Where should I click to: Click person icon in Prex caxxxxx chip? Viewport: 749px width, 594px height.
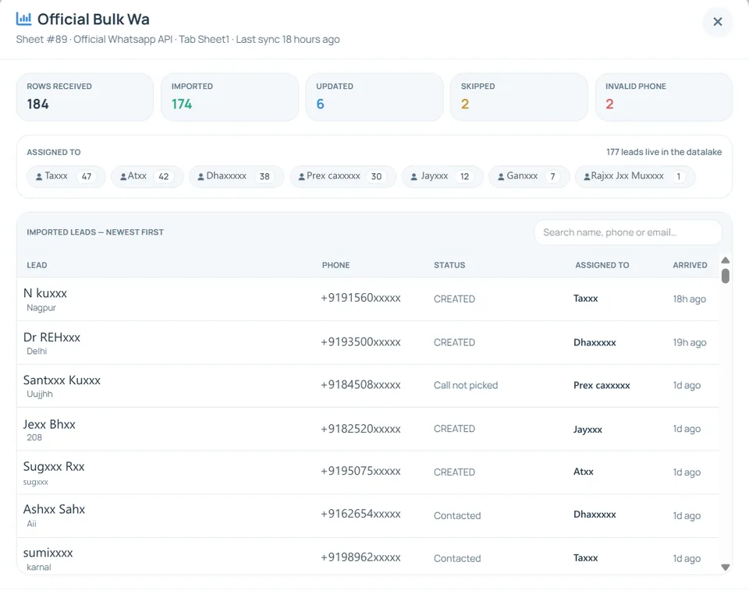coord(301,176)
